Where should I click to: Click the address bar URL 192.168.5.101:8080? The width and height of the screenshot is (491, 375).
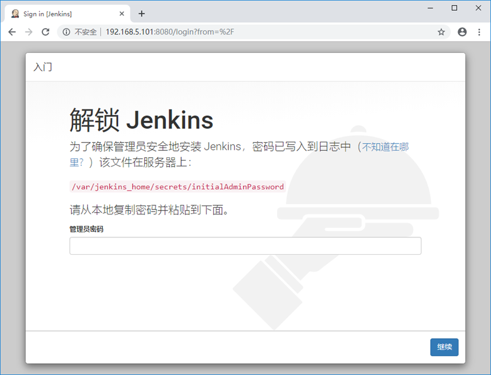(170, 32)
